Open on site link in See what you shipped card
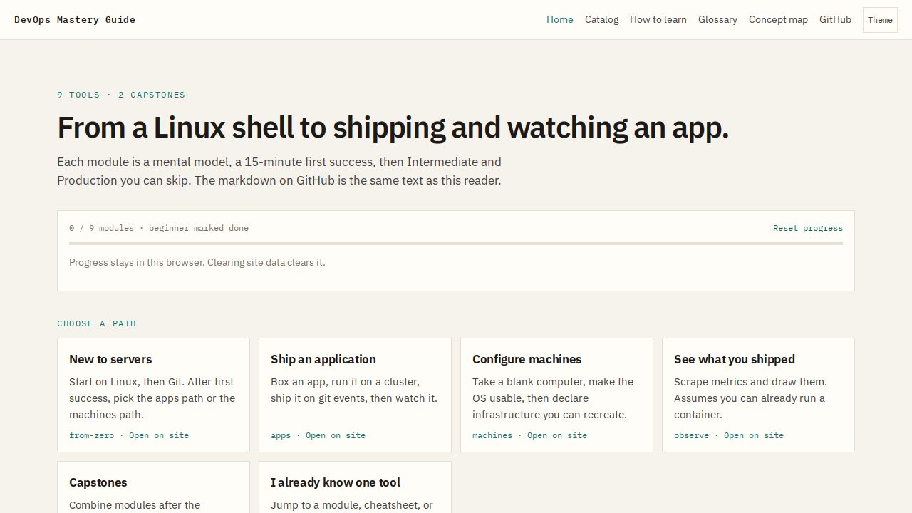The width and height of the screenshot is (912, 513). (754, 435)
